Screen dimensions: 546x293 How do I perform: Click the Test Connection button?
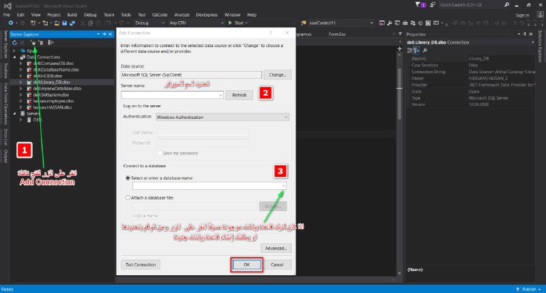(141, 265)
